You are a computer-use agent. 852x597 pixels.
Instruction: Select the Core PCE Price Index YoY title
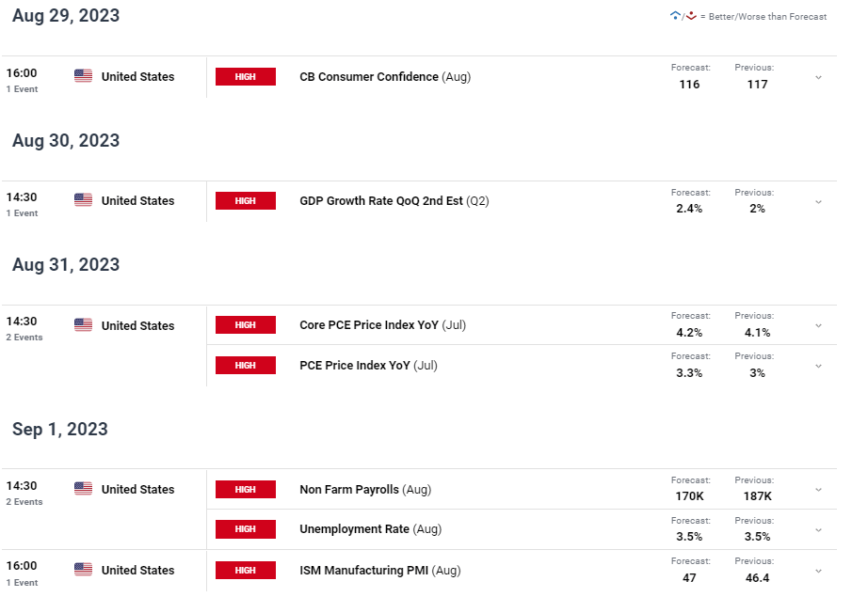369,324
